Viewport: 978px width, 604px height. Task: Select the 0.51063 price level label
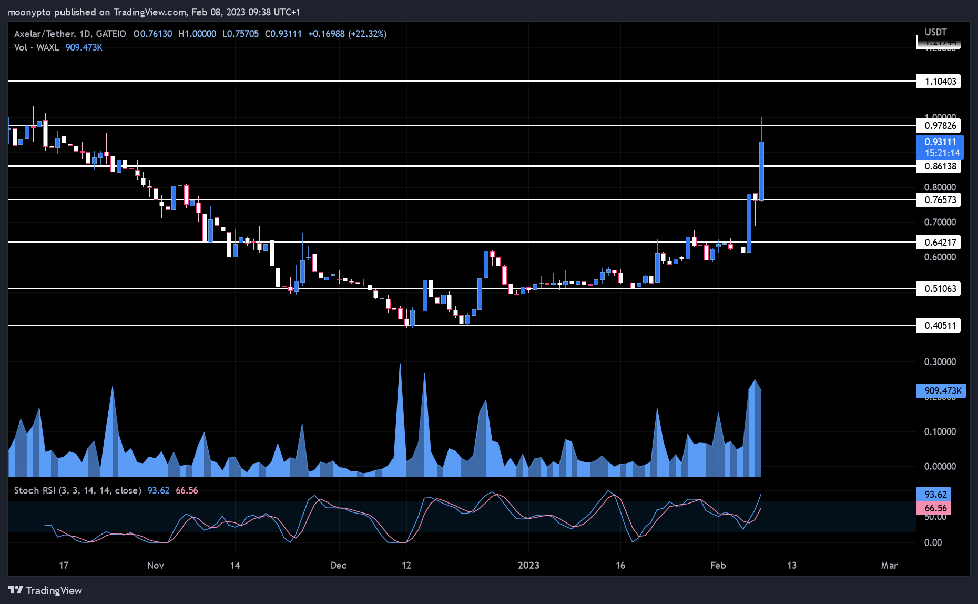(939, 289)
